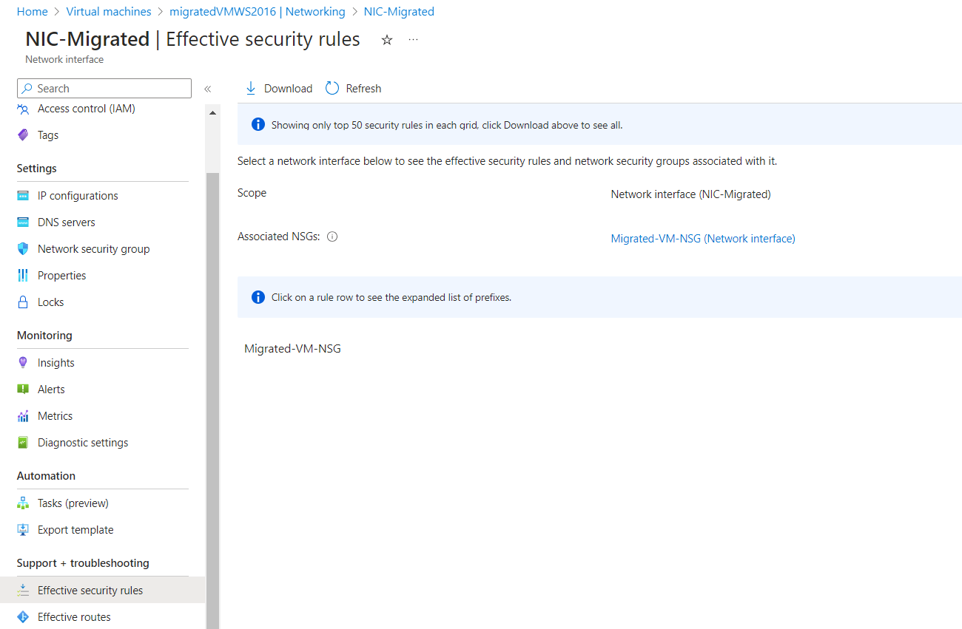Click the Diagnostic settings icon

pos(23,443)
